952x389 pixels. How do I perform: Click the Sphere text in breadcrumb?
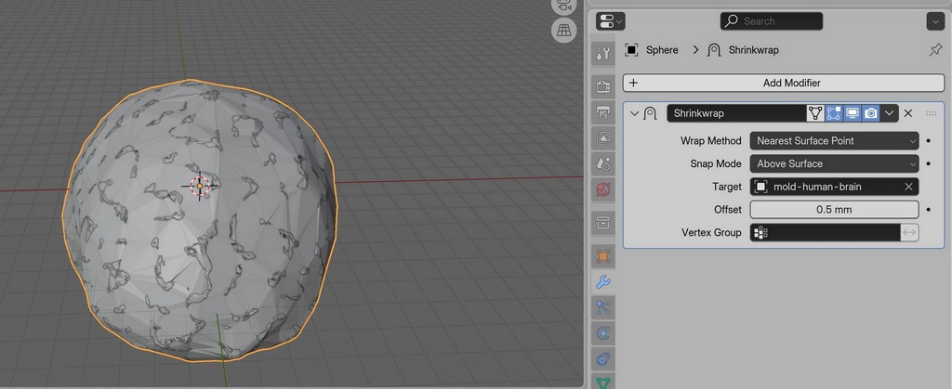(662, 50)
